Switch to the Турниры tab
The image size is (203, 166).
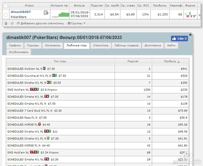[x=33, y=46]
